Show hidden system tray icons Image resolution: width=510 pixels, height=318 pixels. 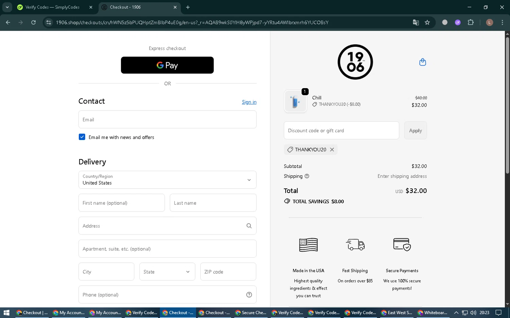[x=456, y=313]
